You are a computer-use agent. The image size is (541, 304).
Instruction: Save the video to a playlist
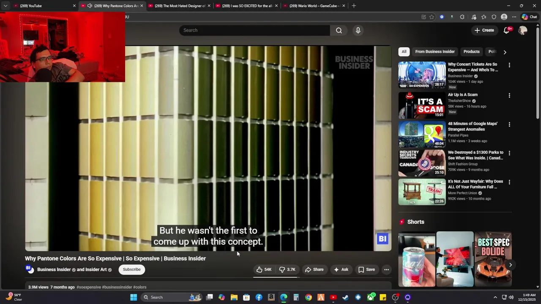click(x=366, y=269)
